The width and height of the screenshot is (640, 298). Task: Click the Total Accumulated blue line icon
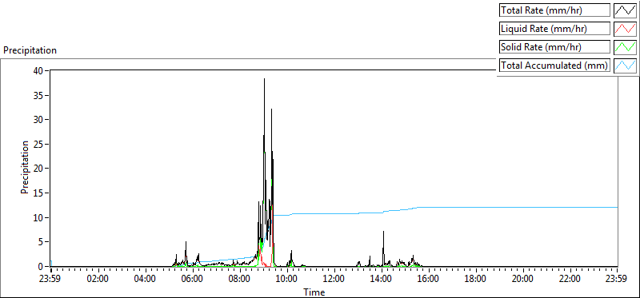pos(625,66)
